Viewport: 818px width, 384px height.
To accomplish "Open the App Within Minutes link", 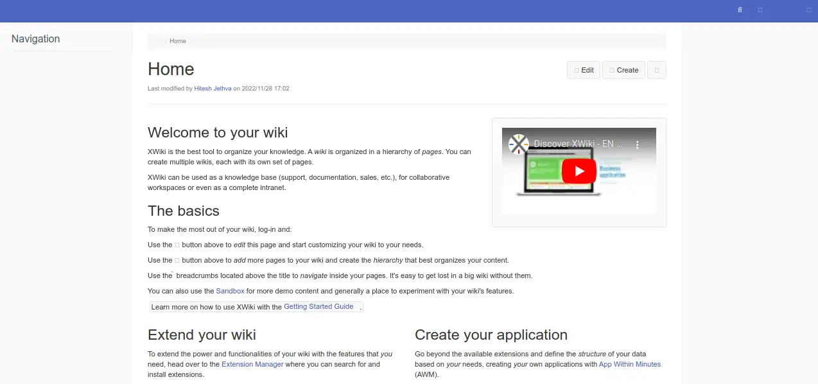I will pos(629,364).
